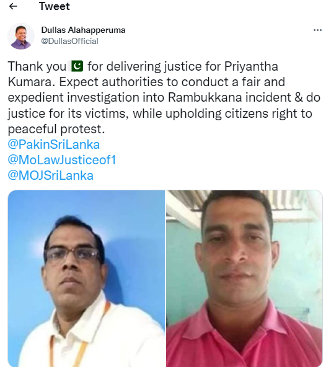
Task: Open the @PakinSriLanka mention
Action: [54, 144]
